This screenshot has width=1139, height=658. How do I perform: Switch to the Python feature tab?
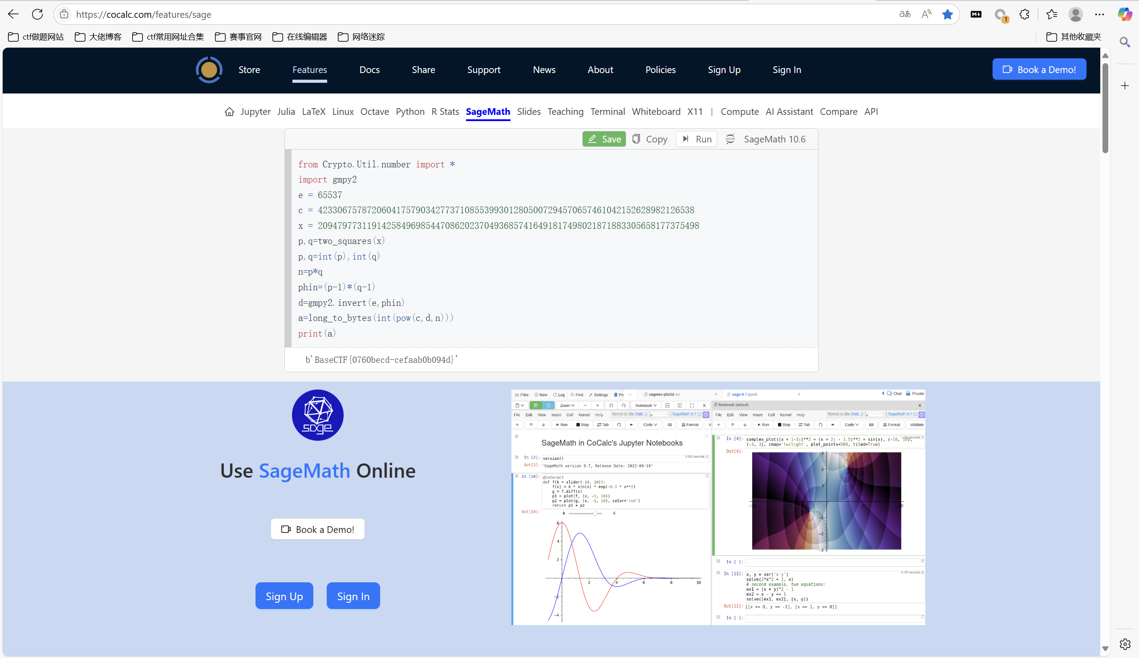tap(410, 112)
